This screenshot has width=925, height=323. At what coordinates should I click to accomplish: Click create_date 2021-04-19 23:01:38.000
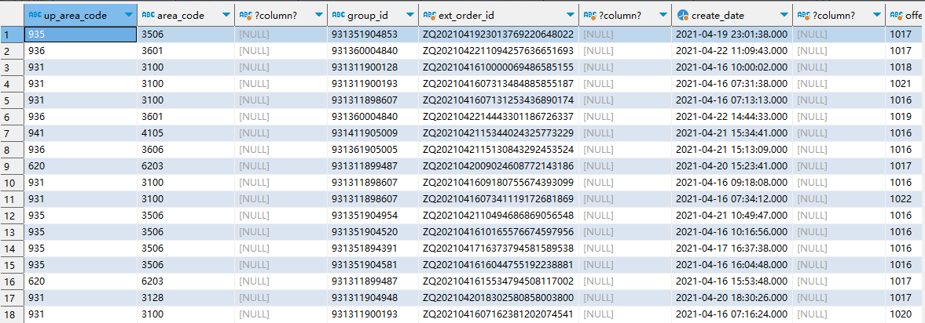pyautogui.click(x=732, y=34)
